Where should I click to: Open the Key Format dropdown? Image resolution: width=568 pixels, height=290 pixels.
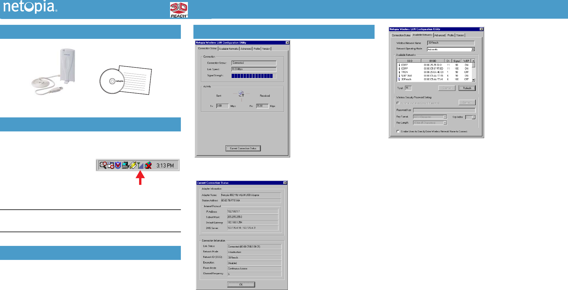tap(445, 117)
